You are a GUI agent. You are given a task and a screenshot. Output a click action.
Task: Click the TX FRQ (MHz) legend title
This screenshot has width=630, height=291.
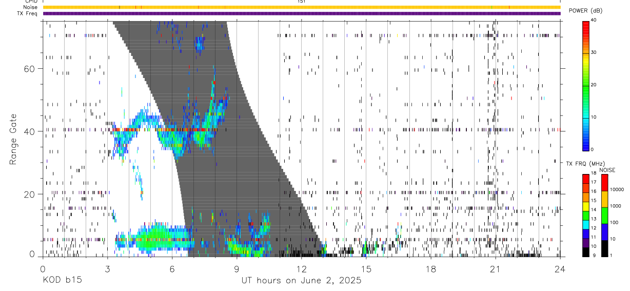click(585, 164)
